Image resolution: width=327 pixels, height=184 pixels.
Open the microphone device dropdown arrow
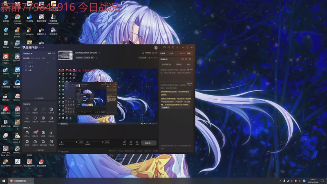[x=63, y=142]
